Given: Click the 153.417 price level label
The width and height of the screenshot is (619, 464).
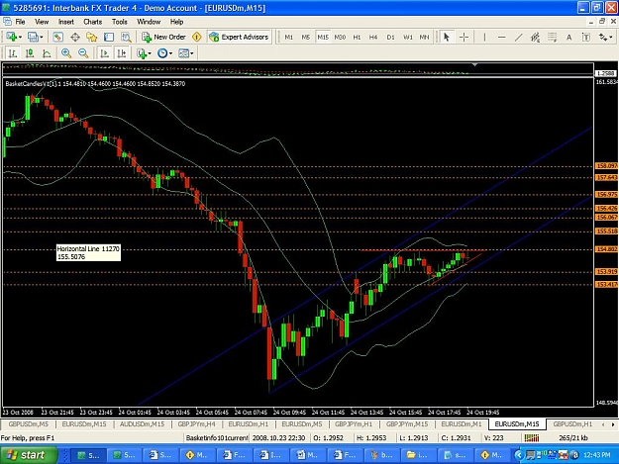Looking at the screenshot, I should (x=606, y=284).
